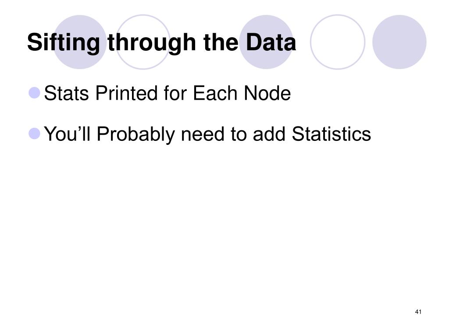This screenshot has width=449, height=336.
Task: Click the word Sifting in the title
Action: [x=64, y=43]
